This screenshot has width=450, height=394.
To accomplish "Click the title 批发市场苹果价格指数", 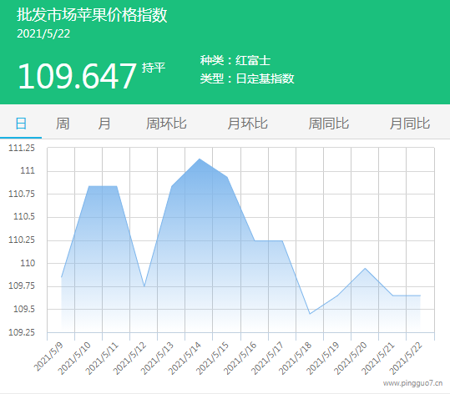I will [x=92, y=15].
